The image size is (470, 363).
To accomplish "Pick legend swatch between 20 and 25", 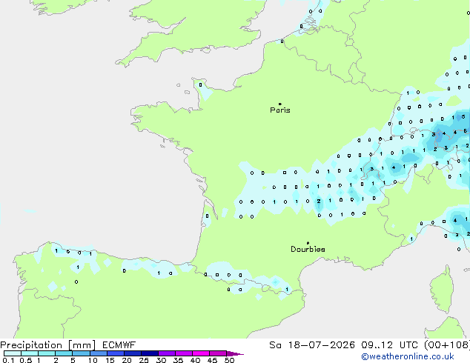I will coord(132,353).
